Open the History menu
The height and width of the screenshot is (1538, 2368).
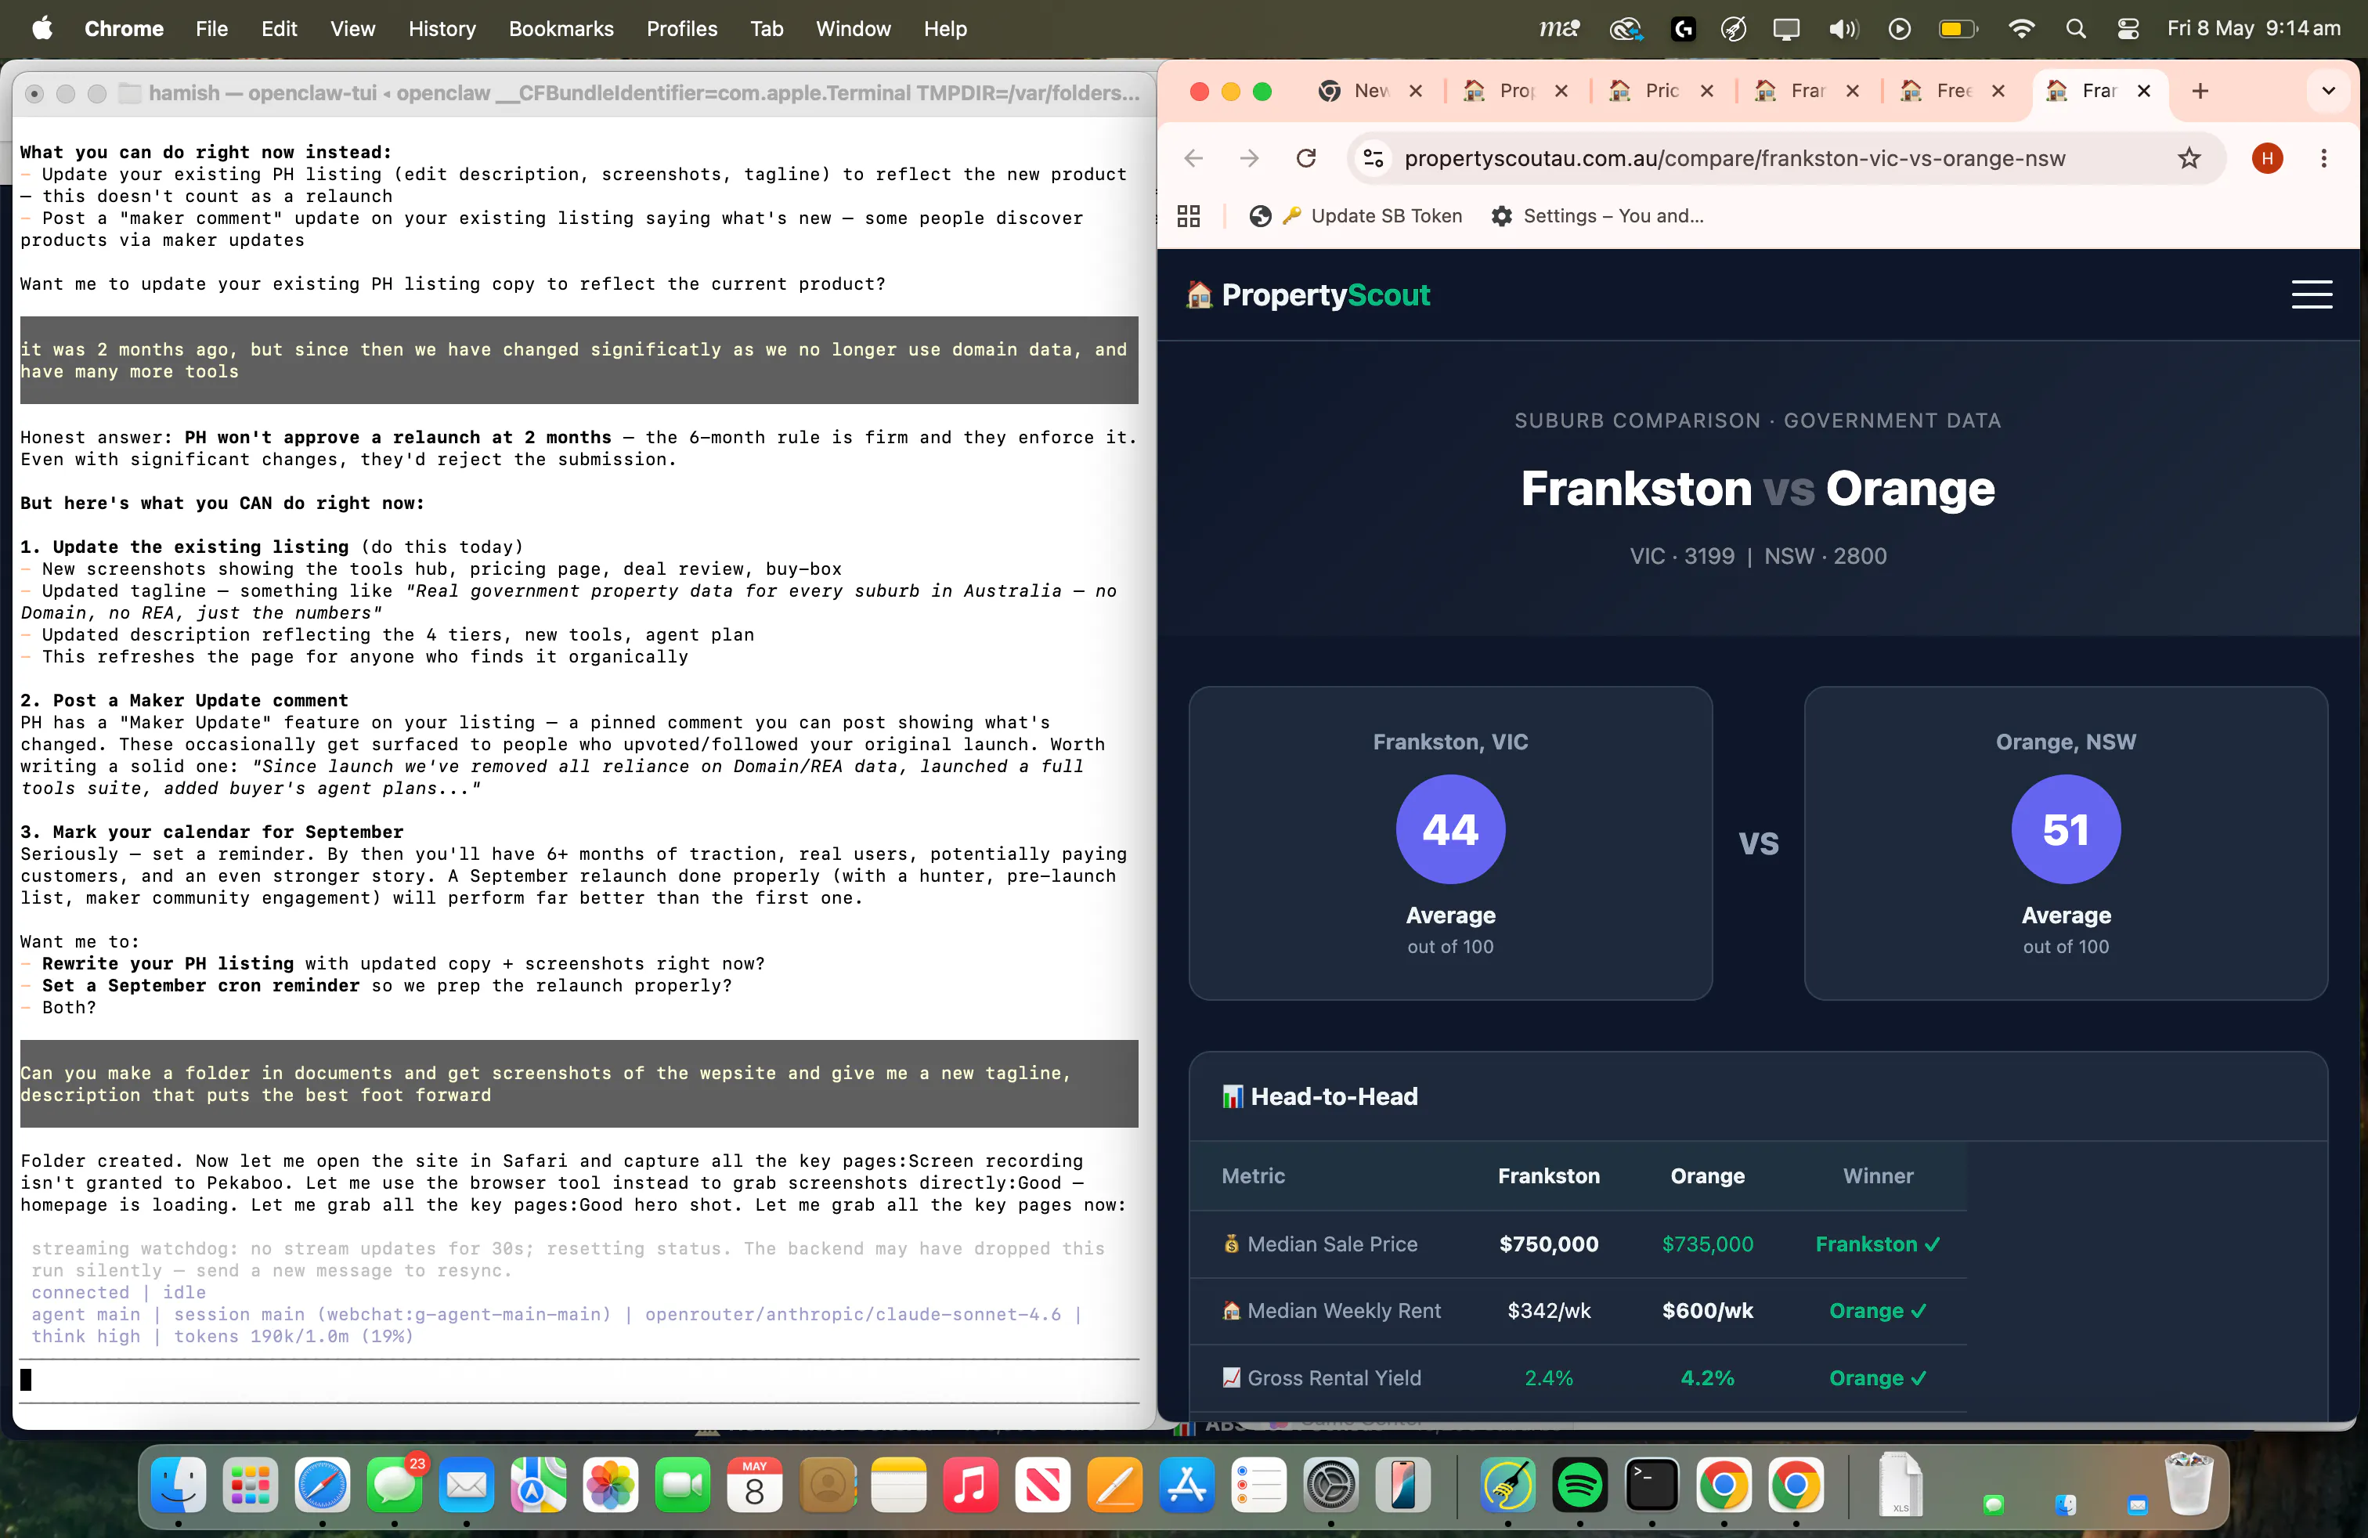pos(442,29)
